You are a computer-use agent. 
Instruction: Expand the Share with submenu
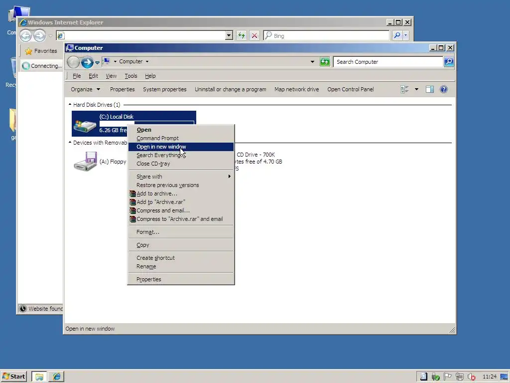(x=181, y=177)
